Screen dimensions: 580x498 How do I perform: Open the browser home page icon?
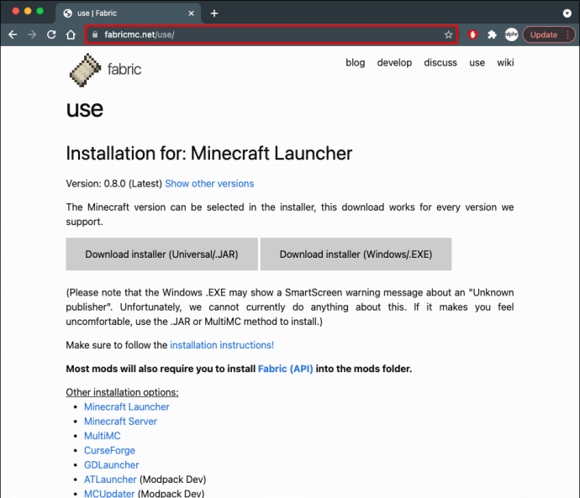(x=71, y=34)
